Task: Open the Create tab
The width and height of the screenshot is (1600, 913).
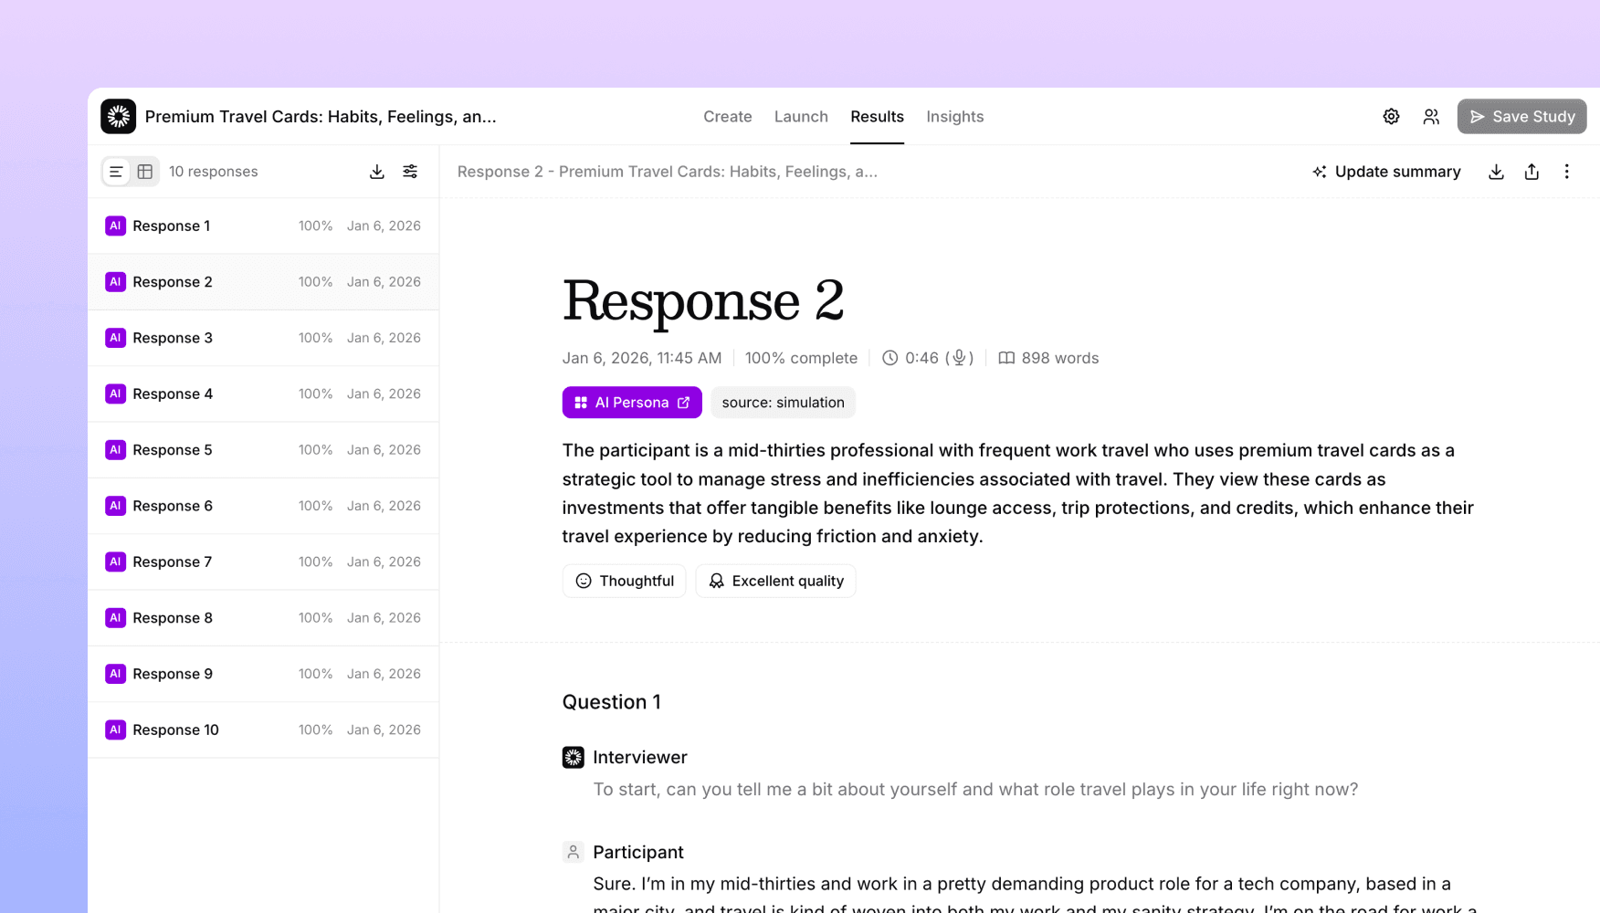Action: [728, 116]
